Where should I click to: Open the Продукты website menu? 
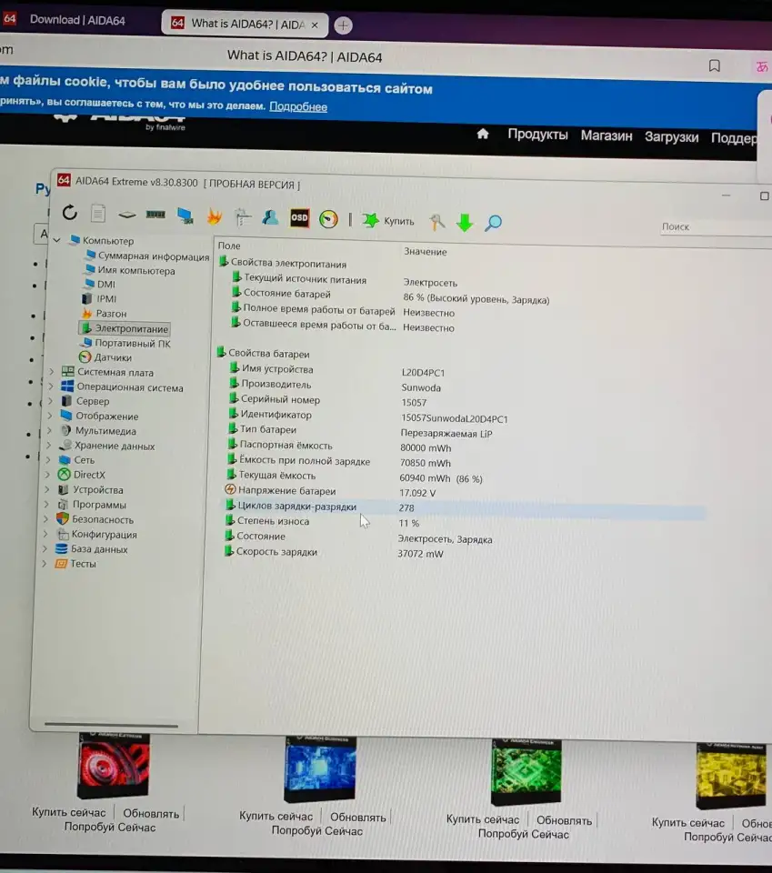(537, 135)
